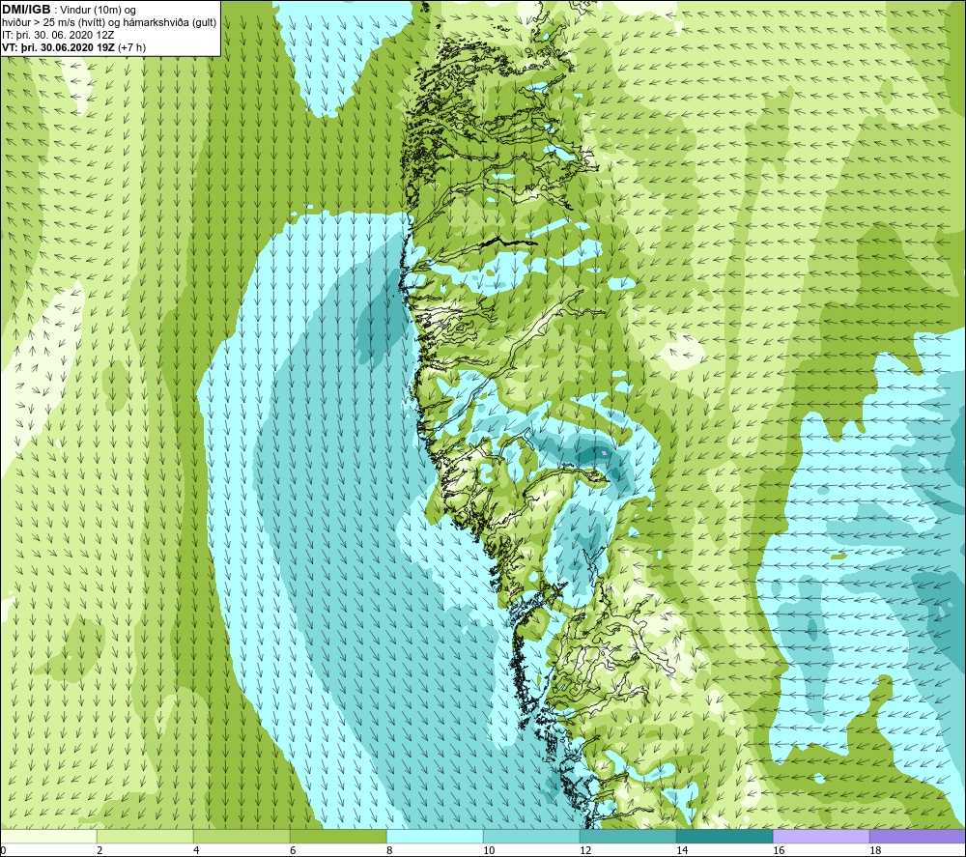Select the 16–18 m/s lavender swatch
This screenshot has height=857, width=966.
point(821,836)
